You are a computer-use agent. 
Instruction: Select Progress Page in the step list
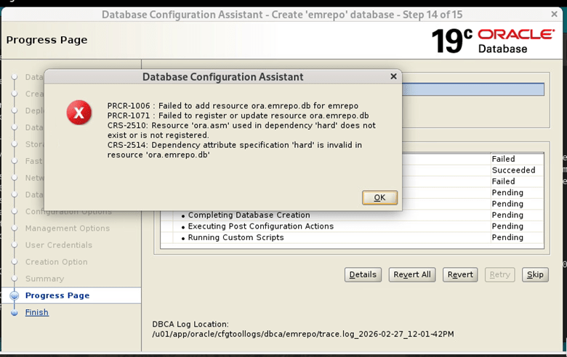tap(57, 295)
